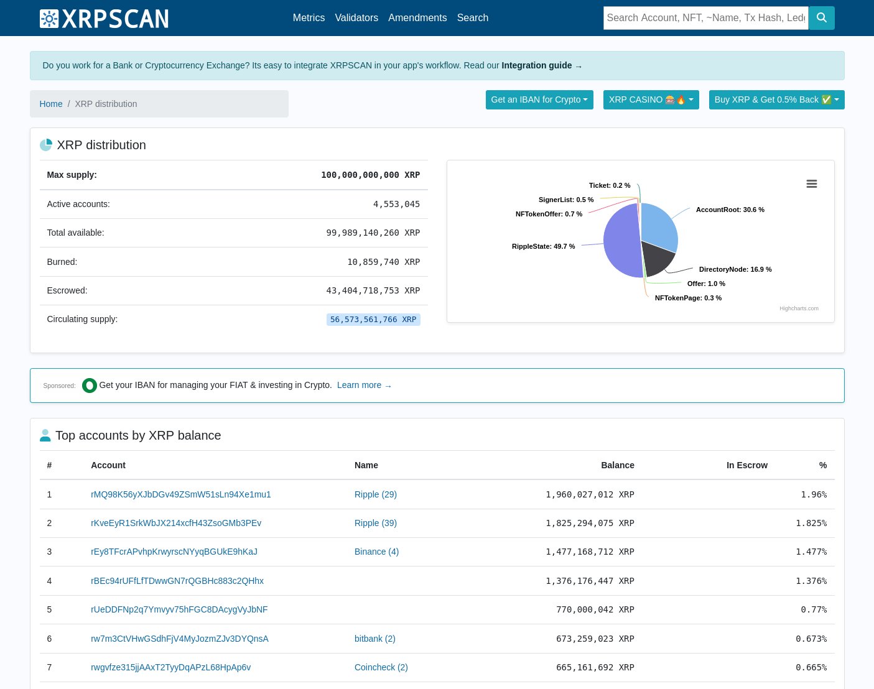Image resolution: width=874 pixels, height=689 pixels.
Task: Navigate to the Amendments section
Action: pyautogui.click(x=417, y=17)
